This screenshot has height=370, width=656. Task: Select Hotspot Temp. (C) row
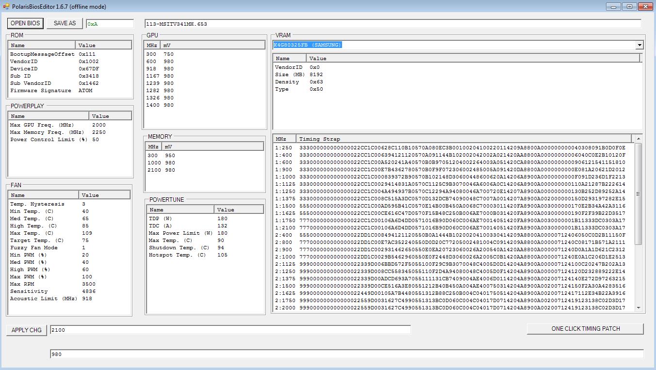click(205, 255)
